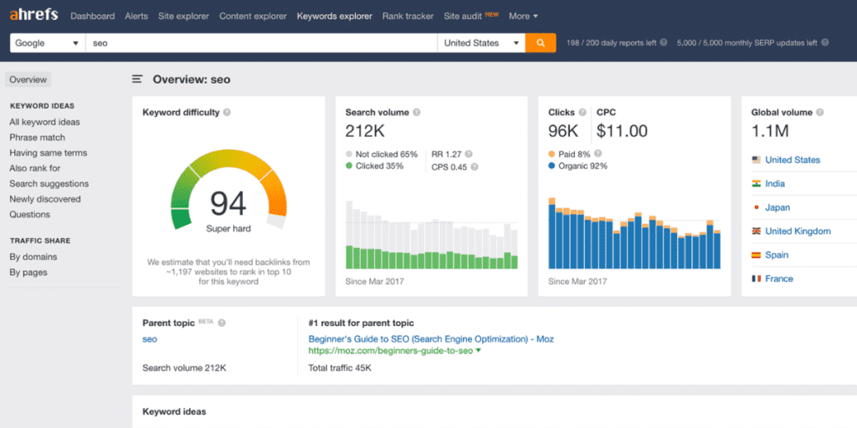Click help icon next to Search volume
This screenshot has height=428, width=857.
point(417,112)
